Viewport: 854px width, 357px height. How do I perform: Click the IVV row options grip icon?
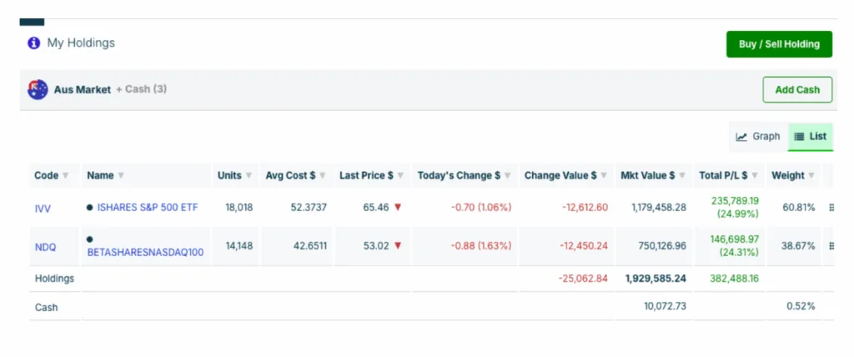[831, 208]
